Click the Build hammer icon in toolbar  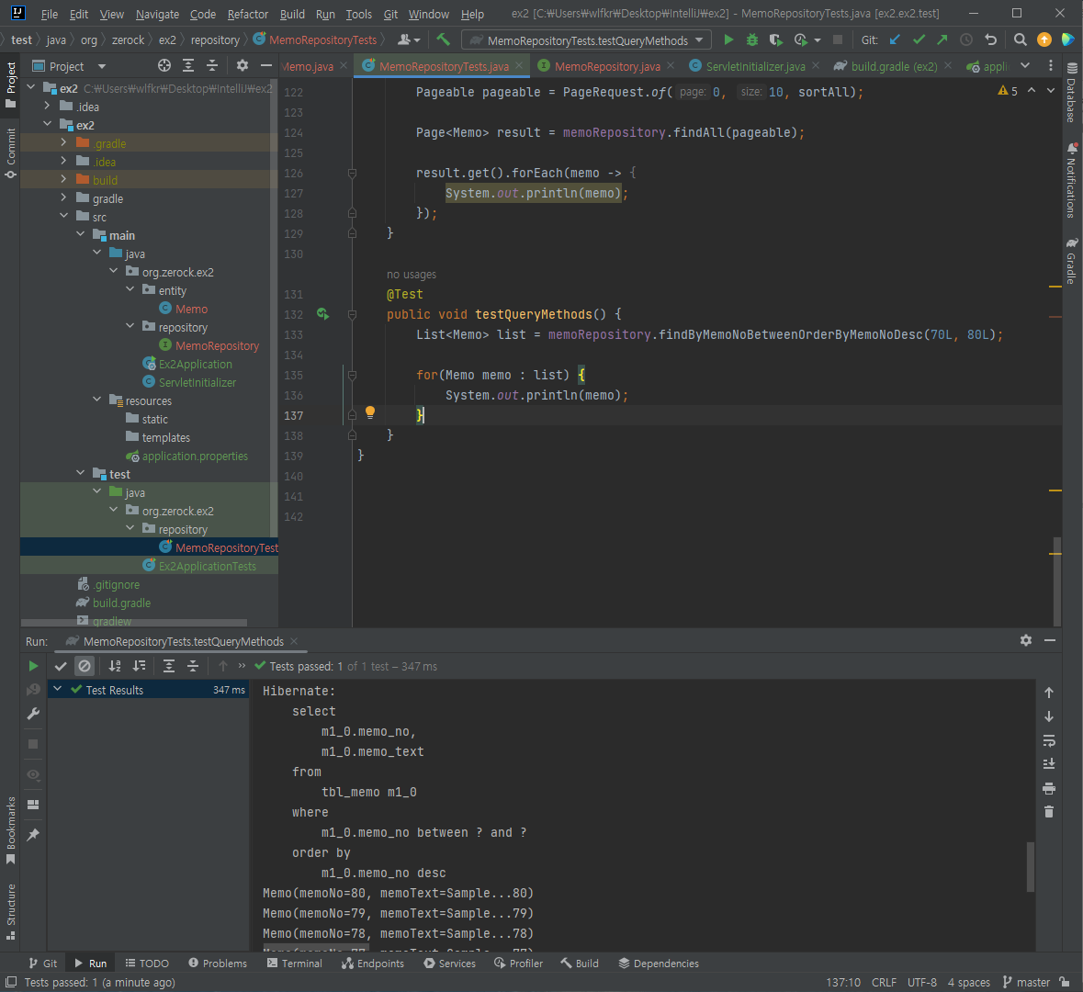444,39
